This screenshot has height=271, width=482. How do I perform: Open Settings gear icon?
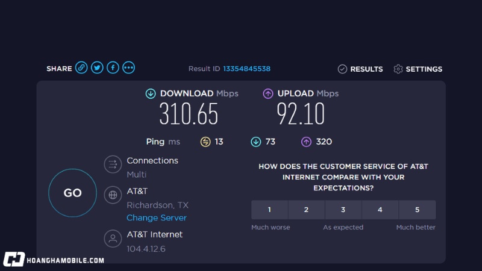tap(398, 69)
